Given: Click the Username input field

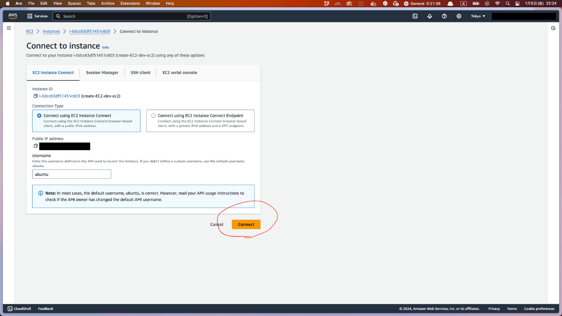Looking at the screenshot, I should (x=71, y=174).
